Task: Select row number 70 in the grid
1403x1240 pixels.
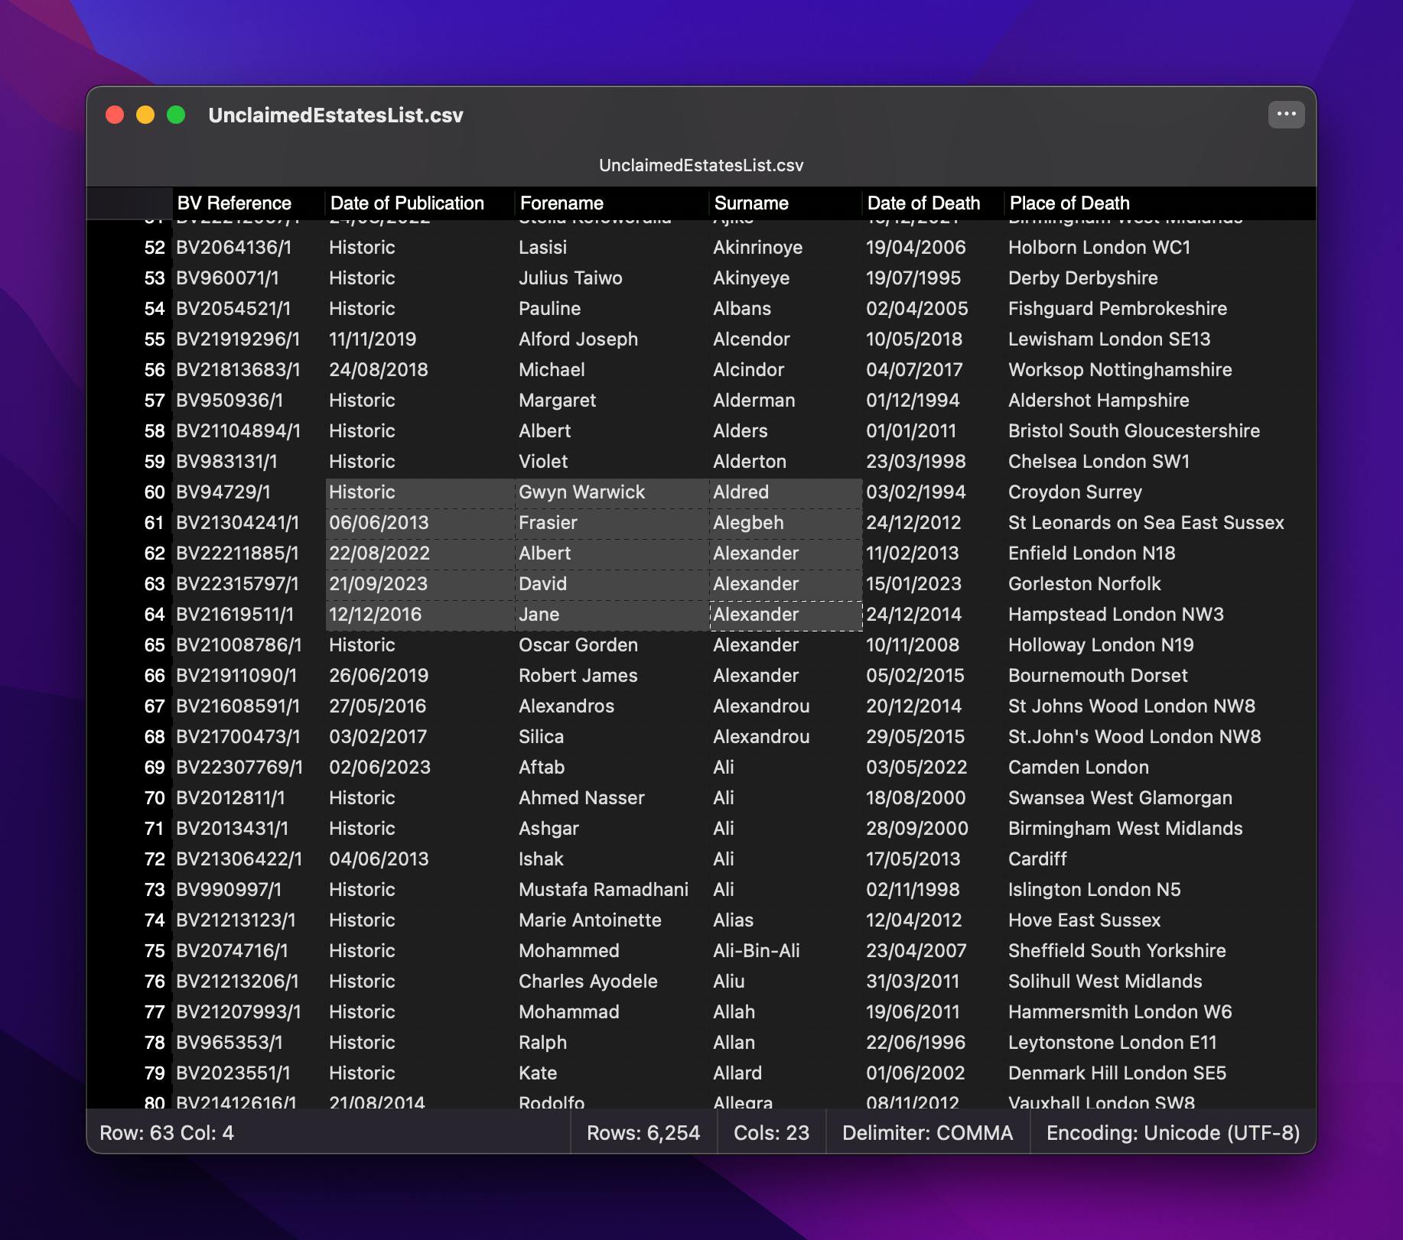Action: (155, 797)
